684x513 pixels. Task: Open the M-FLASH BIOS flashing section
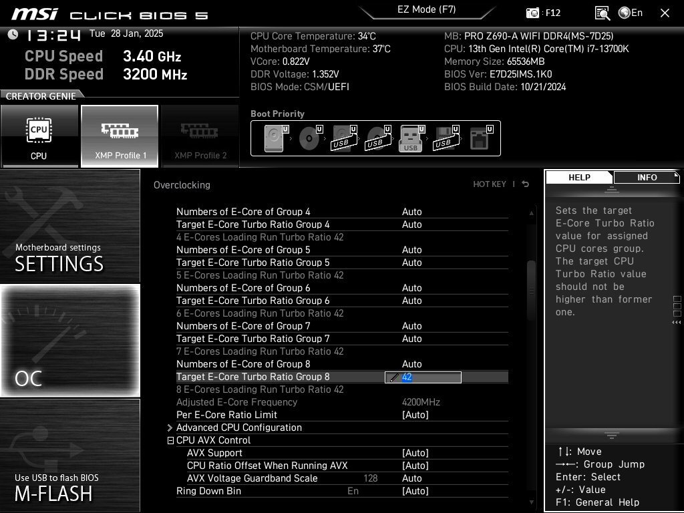69,455
